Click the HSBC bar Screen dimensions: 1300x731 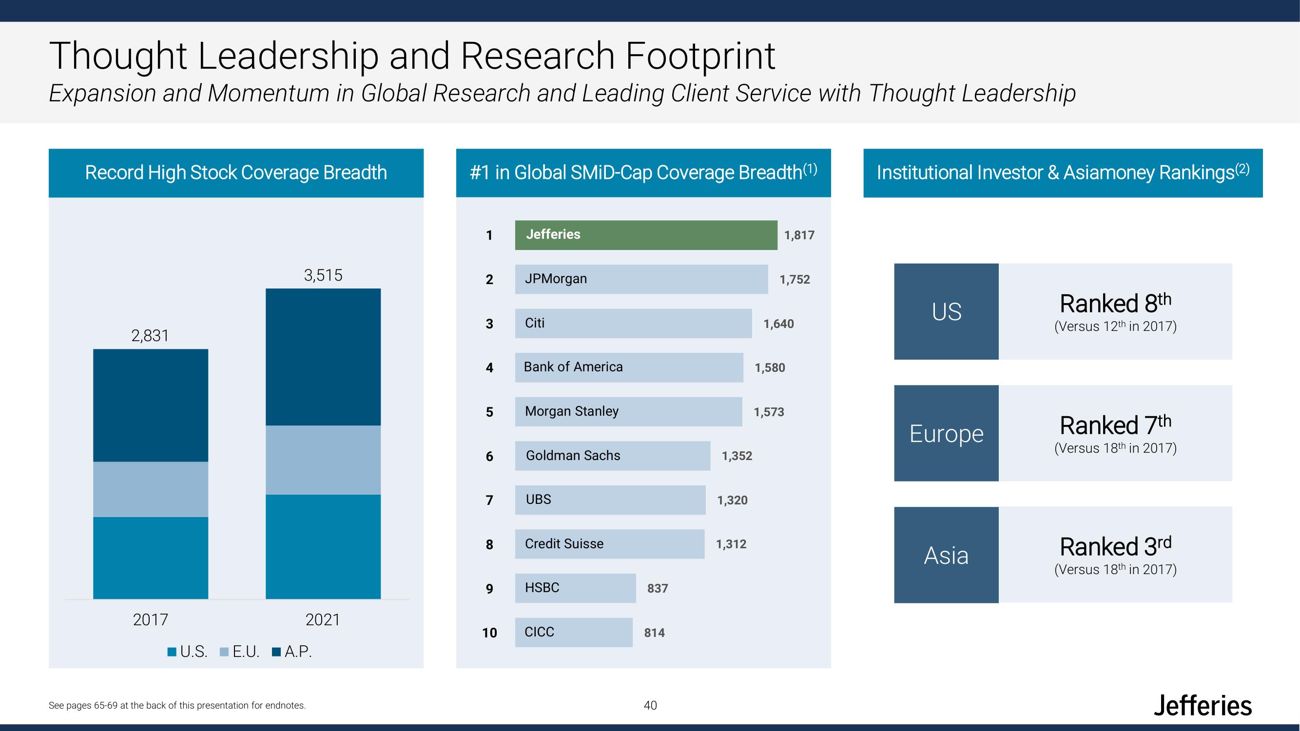[x=575, y=588]
